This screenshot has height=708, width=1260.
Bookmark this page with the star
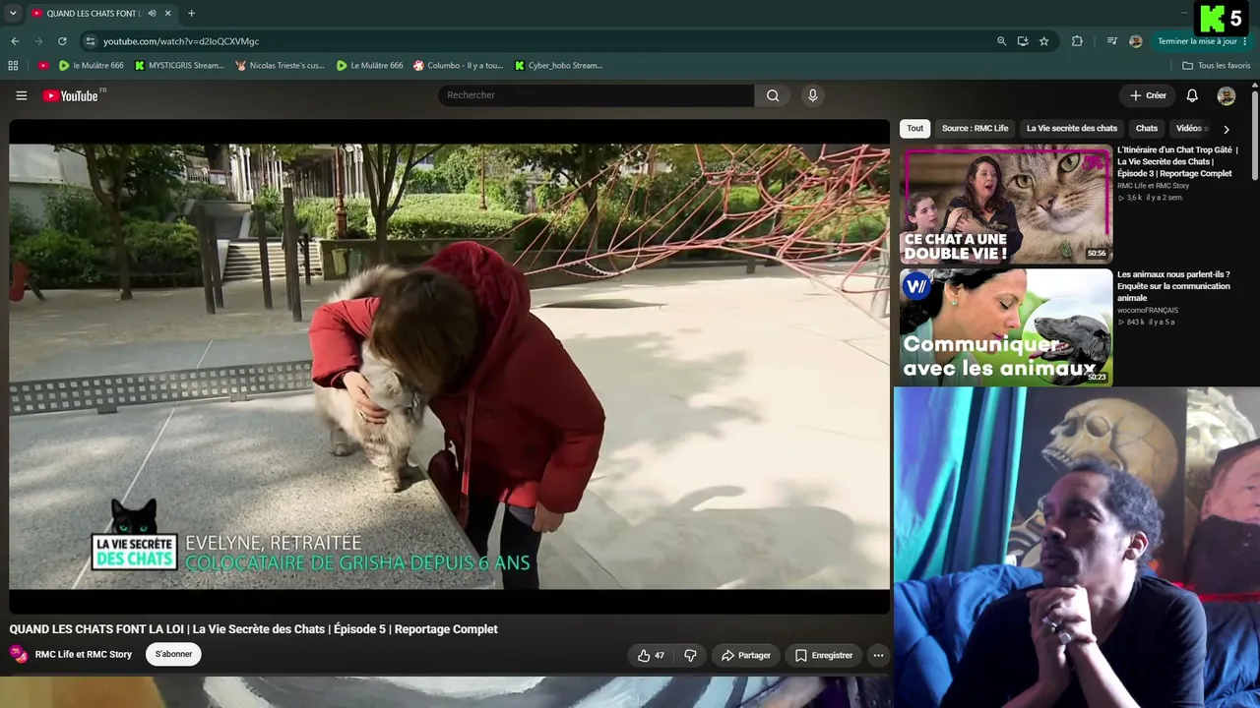point(1044,41)
